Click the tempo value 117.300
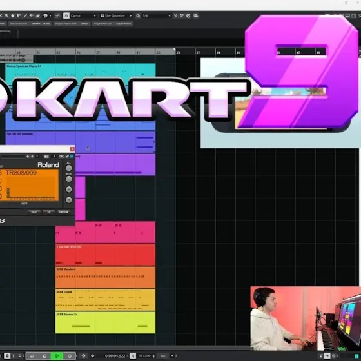 144,356
